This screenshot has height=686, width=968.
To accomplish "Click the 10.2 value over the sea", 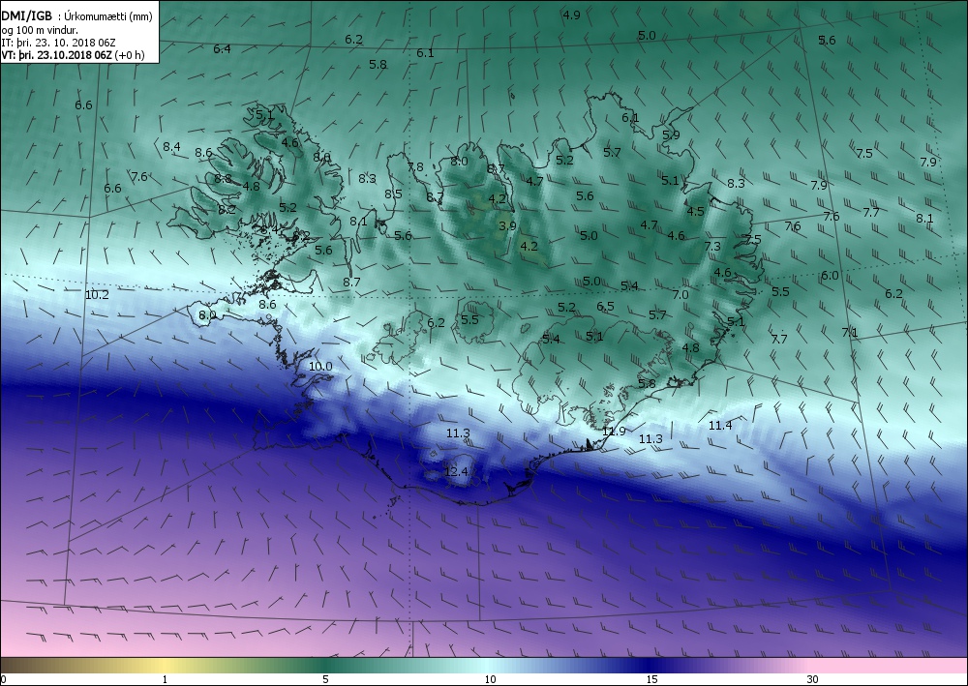I will 97,295.
